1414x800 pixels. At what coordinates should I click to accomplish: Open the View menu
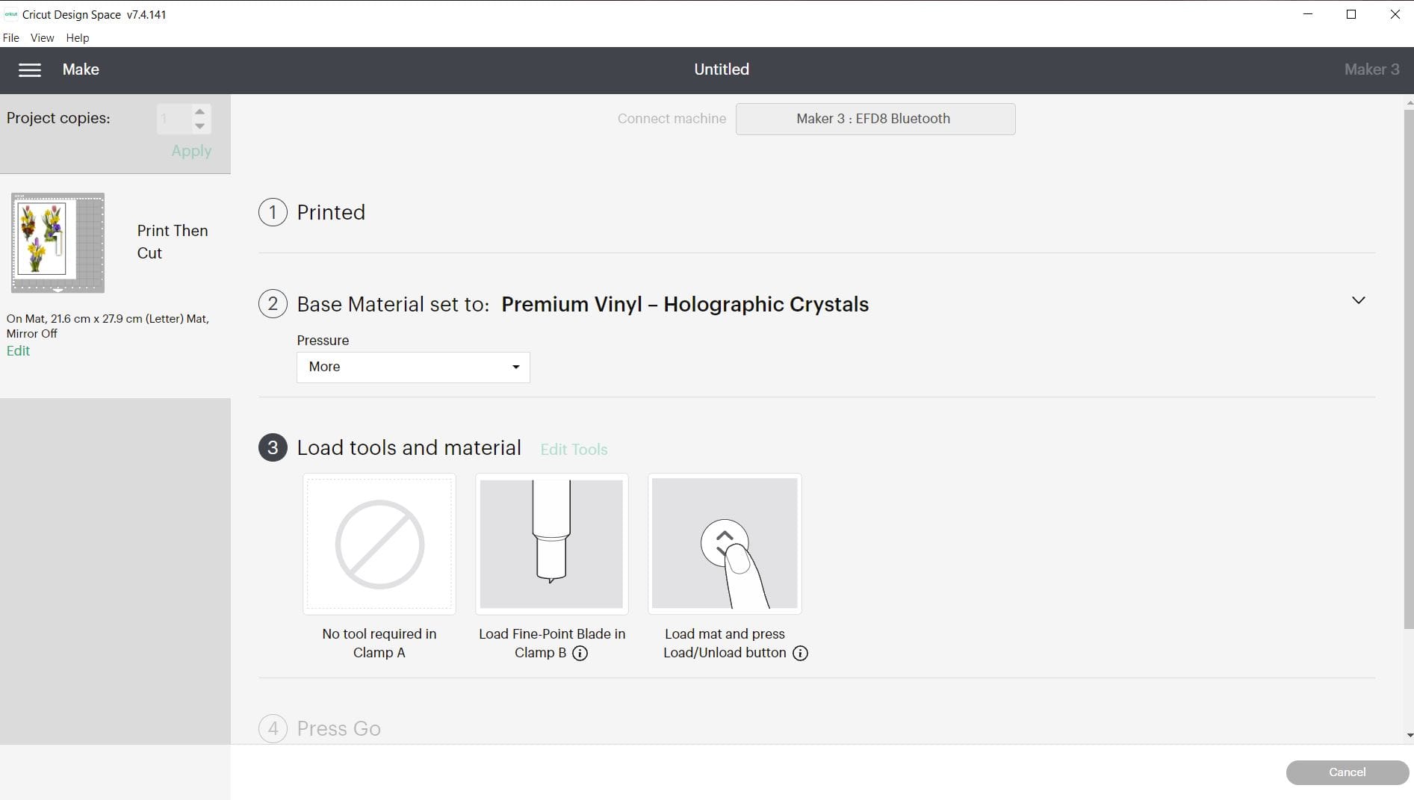(x=42, y=37)
